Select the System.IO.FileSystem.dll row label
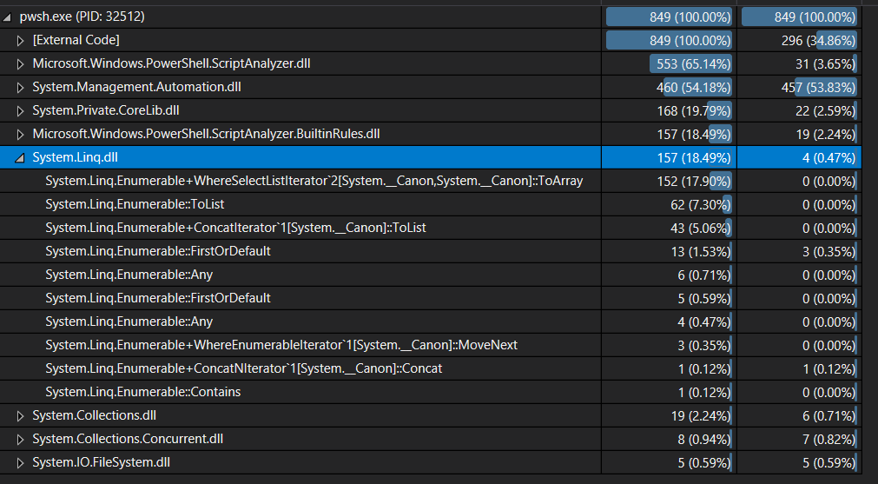Viewport: 878px width, 484px height. coord(102,463)
